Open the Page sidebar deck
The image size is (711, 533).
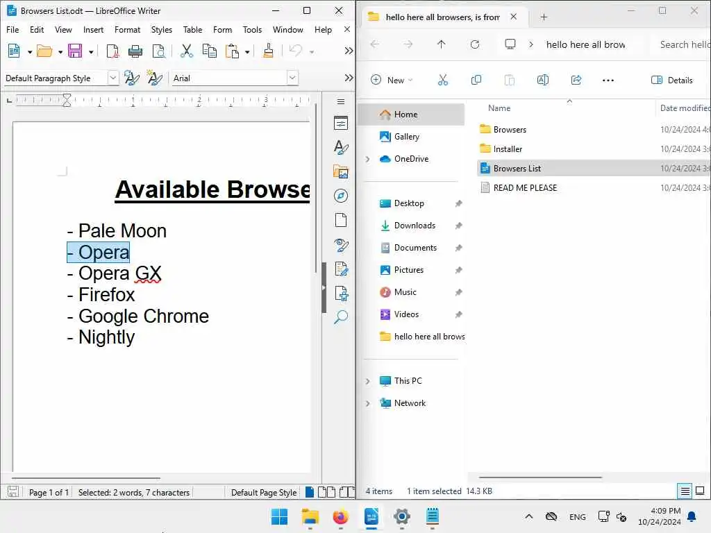click(x=341, y=220)
